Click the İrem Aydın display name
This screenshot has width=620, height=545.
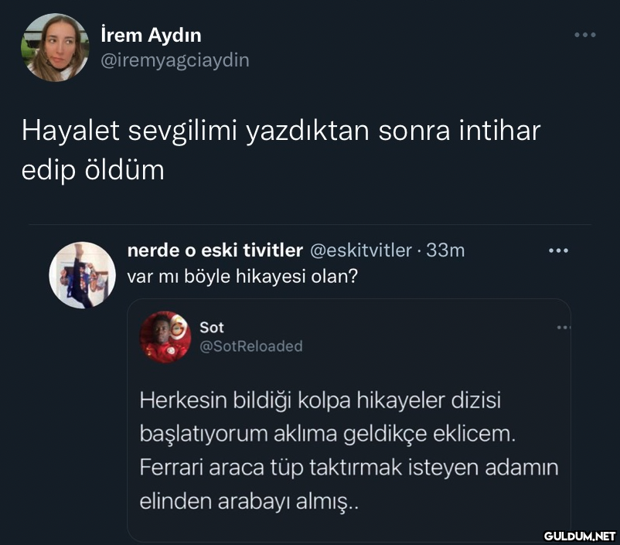click(152, 35)
